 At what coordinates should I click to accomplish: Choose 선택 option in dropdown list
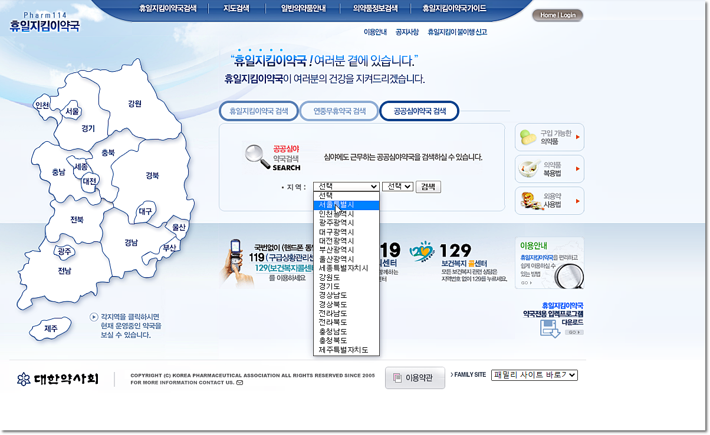tap(346, 195)
